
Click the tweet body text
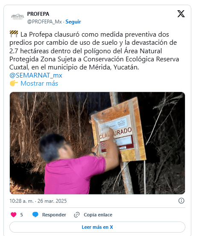[x=94, y=51]
